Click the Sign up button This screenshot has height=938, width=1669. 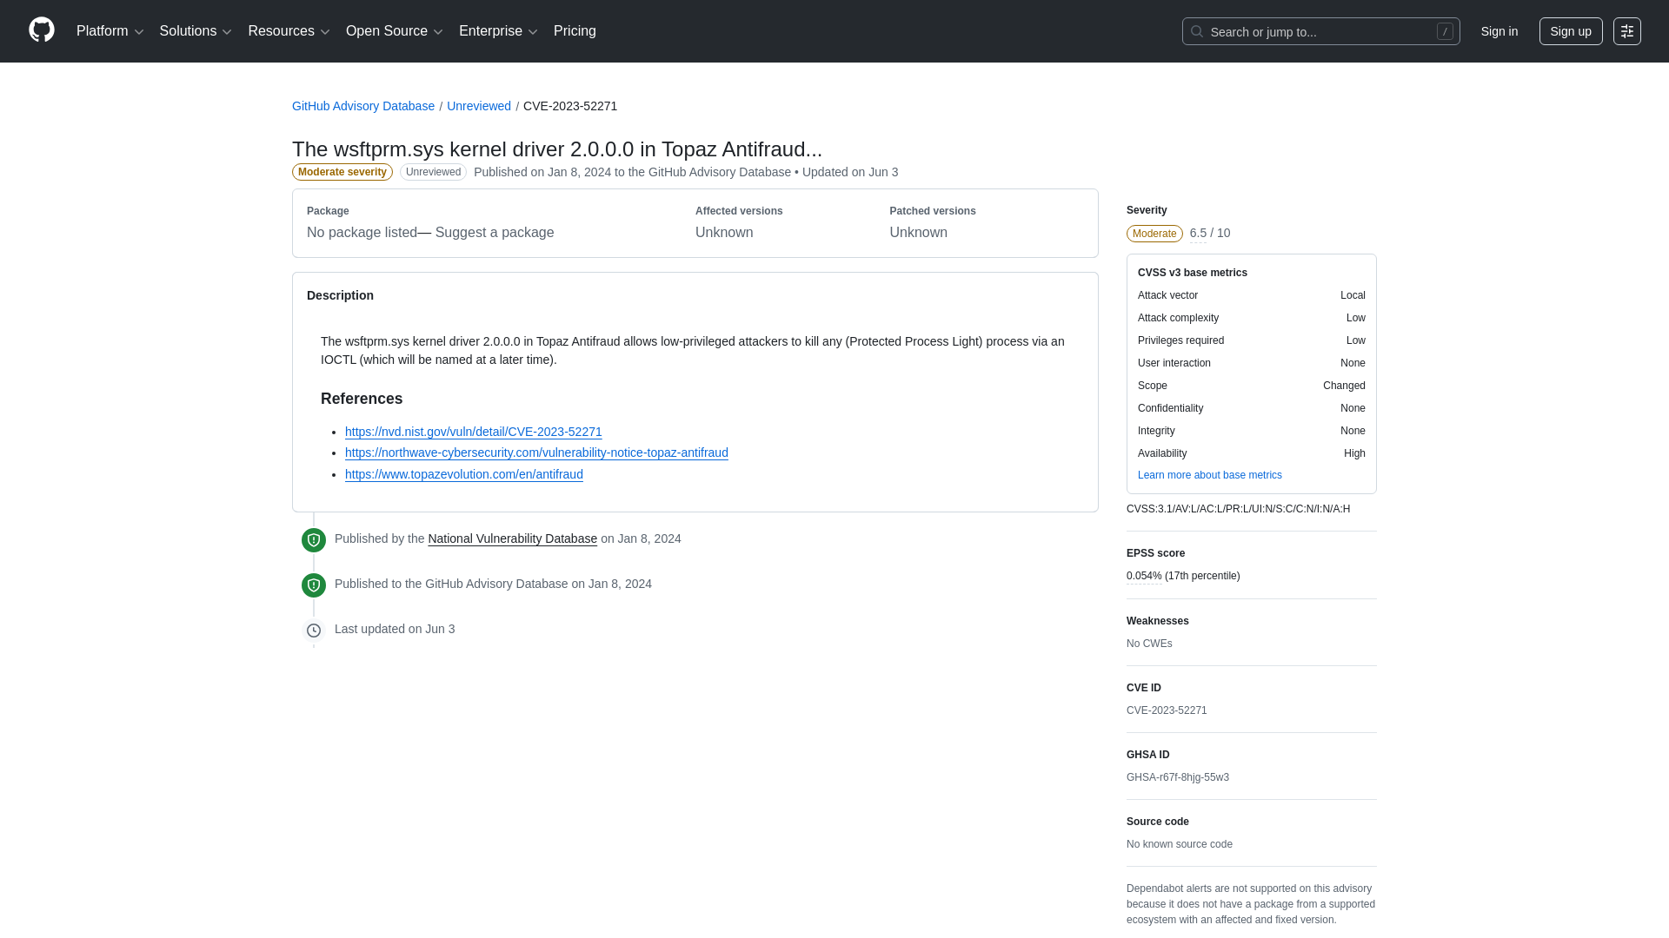point(1571,30)
